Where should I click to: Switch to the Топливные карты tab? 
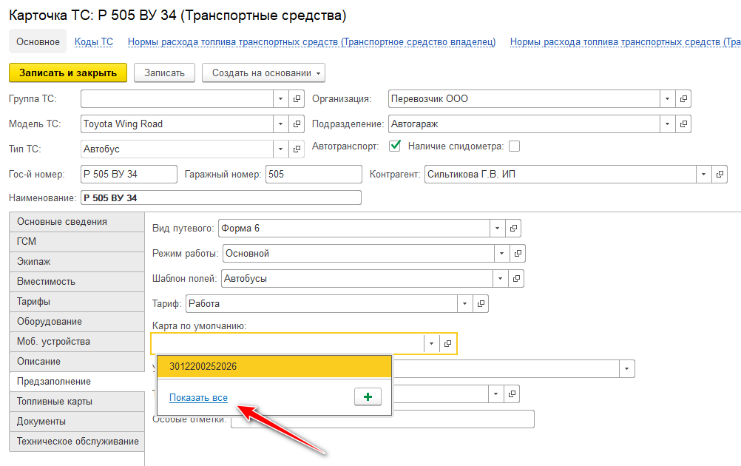tap(55, 402)
